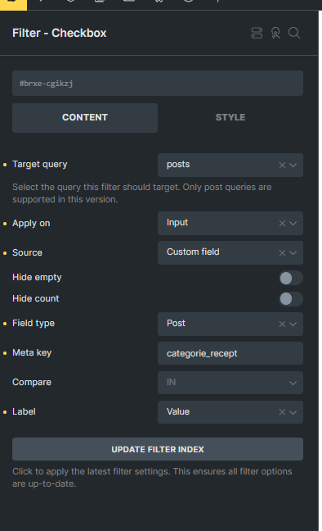This screenshot has height=531, width=322.
Task: Click the yellow Bricks logo icon
Action: [13, 5]
